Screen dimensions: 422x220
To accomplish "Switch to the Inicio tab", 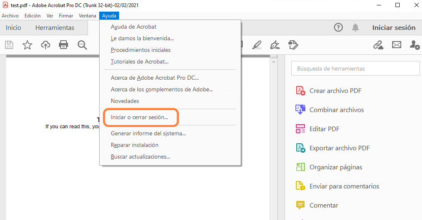I will pyautogui.click(x=13, y=27).
